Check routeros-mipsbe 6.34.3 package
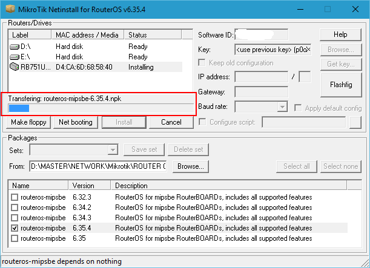370x268 pixels. [x=15, y=218]
